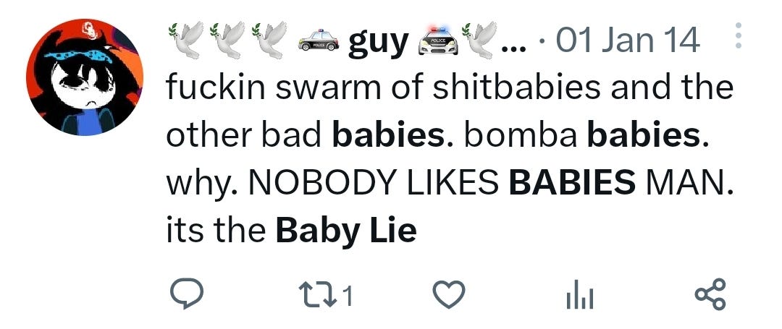The image size is (782, 329).
Task: Open the vertical three-dot more options menu
Action: click(x=738, y=35)
